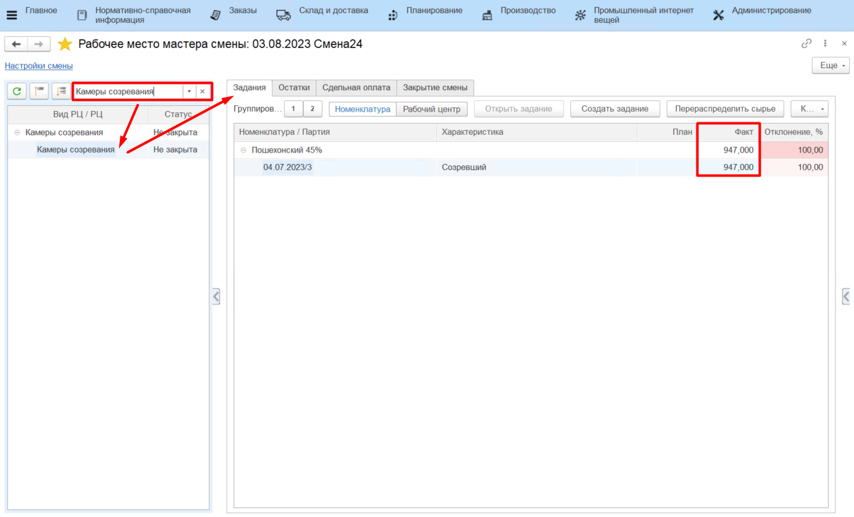
Task: Collapse the Пошехонский 45% tree row
Action: point(243,150)
